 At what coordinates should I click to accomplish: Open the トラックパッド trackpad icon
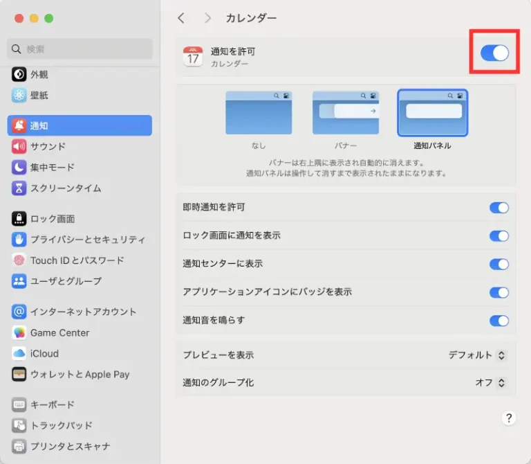pyautogui.click(x=19, y=426)
